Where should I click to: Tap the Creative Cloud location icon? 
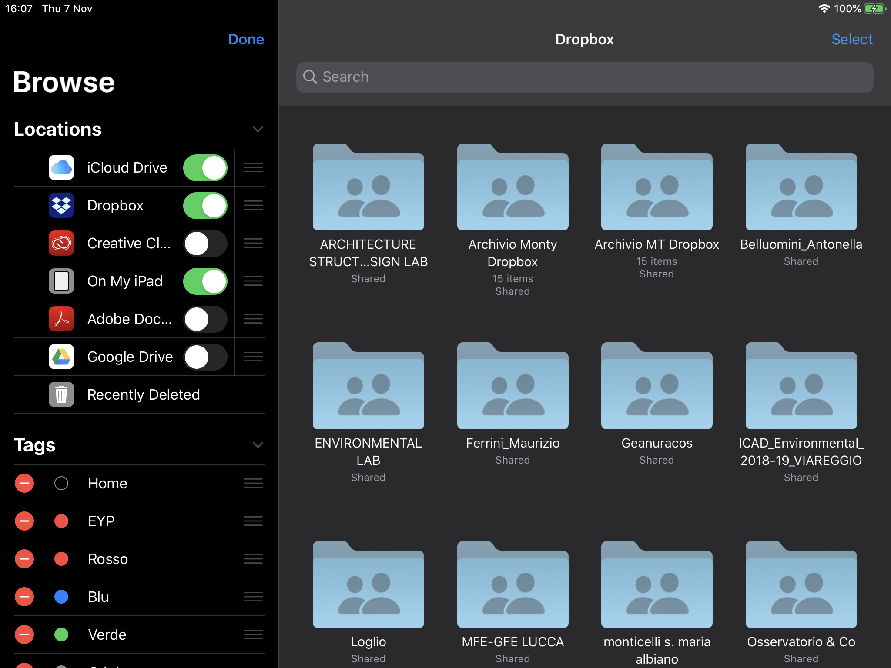61,243
